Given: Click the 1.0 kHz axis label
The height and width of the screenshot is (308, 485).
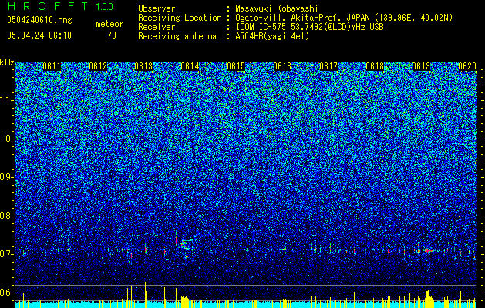Looking at the screenshot, I should click(7, 139).
